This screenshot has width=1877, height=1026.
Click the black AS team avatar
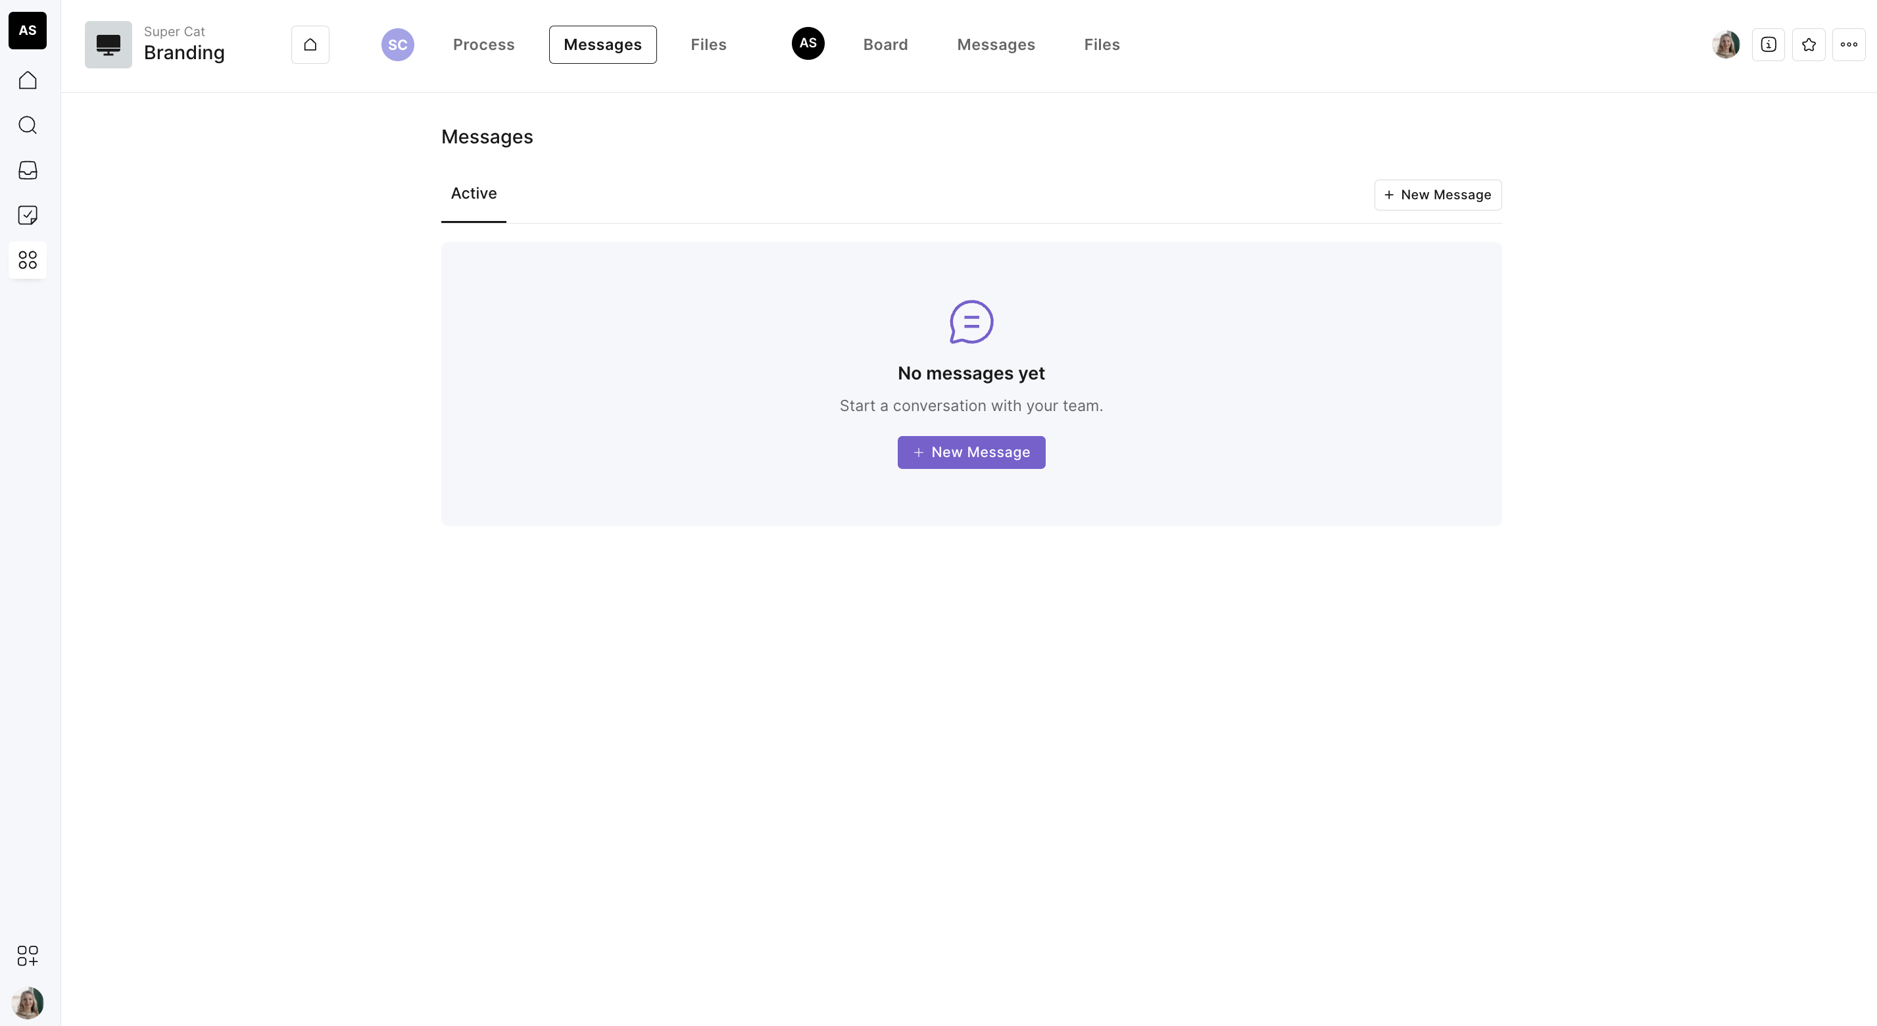[x=808, y=43]
